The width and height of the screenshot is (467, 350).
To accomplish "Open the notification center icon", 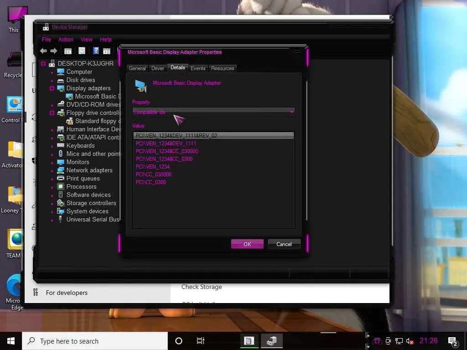I will [452, 341].
